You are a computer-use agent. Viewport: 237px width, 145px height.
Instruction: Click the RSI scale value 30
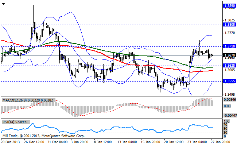225,133
